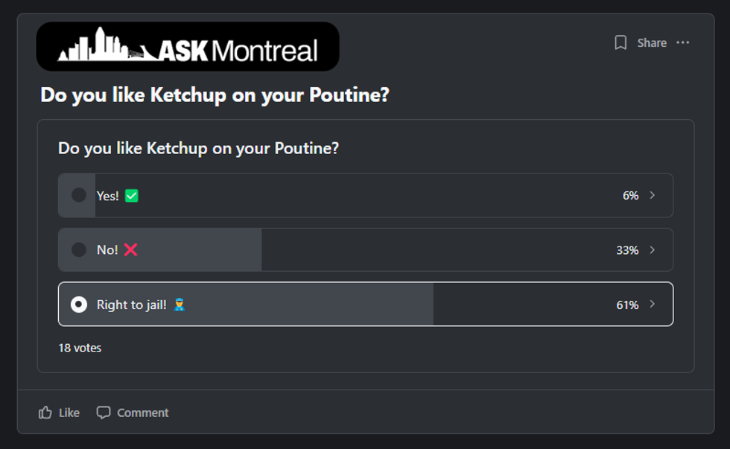The height and width of the screenshot is (449, 730).
Task: Click the green checkmark next to Yes!
Action: 132,195
